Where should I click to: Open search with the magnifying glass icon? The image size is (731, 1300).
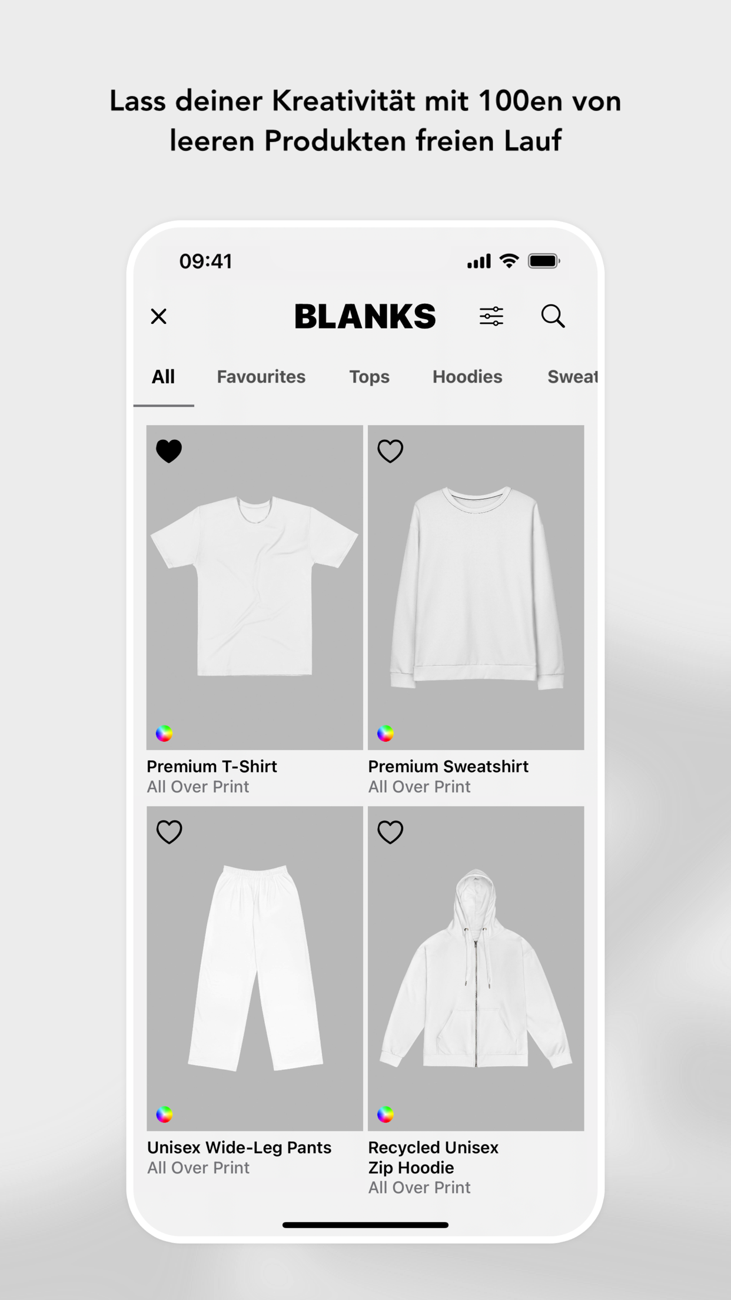click(x=553, y=316)
